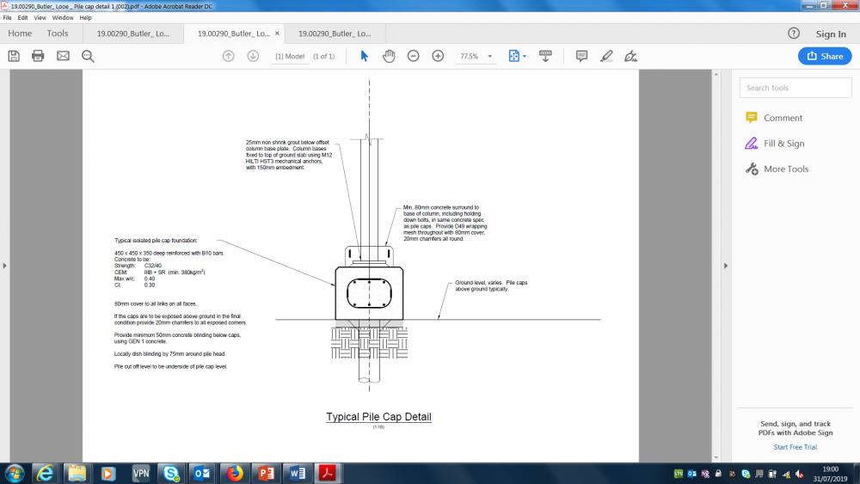Switch to first 19.00290_Butler document tab
This screenshot has height=484, width=860.
coord(133,34)
